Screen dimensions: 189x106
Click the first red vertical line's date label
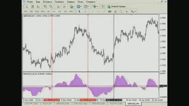click(x=52, y=100)
